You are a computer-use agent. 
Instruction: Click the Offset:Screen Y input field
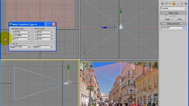(44, 35)
